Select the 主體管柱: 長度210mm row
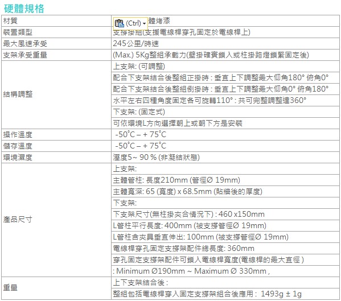Screen dimensions: 341x301 225,180
